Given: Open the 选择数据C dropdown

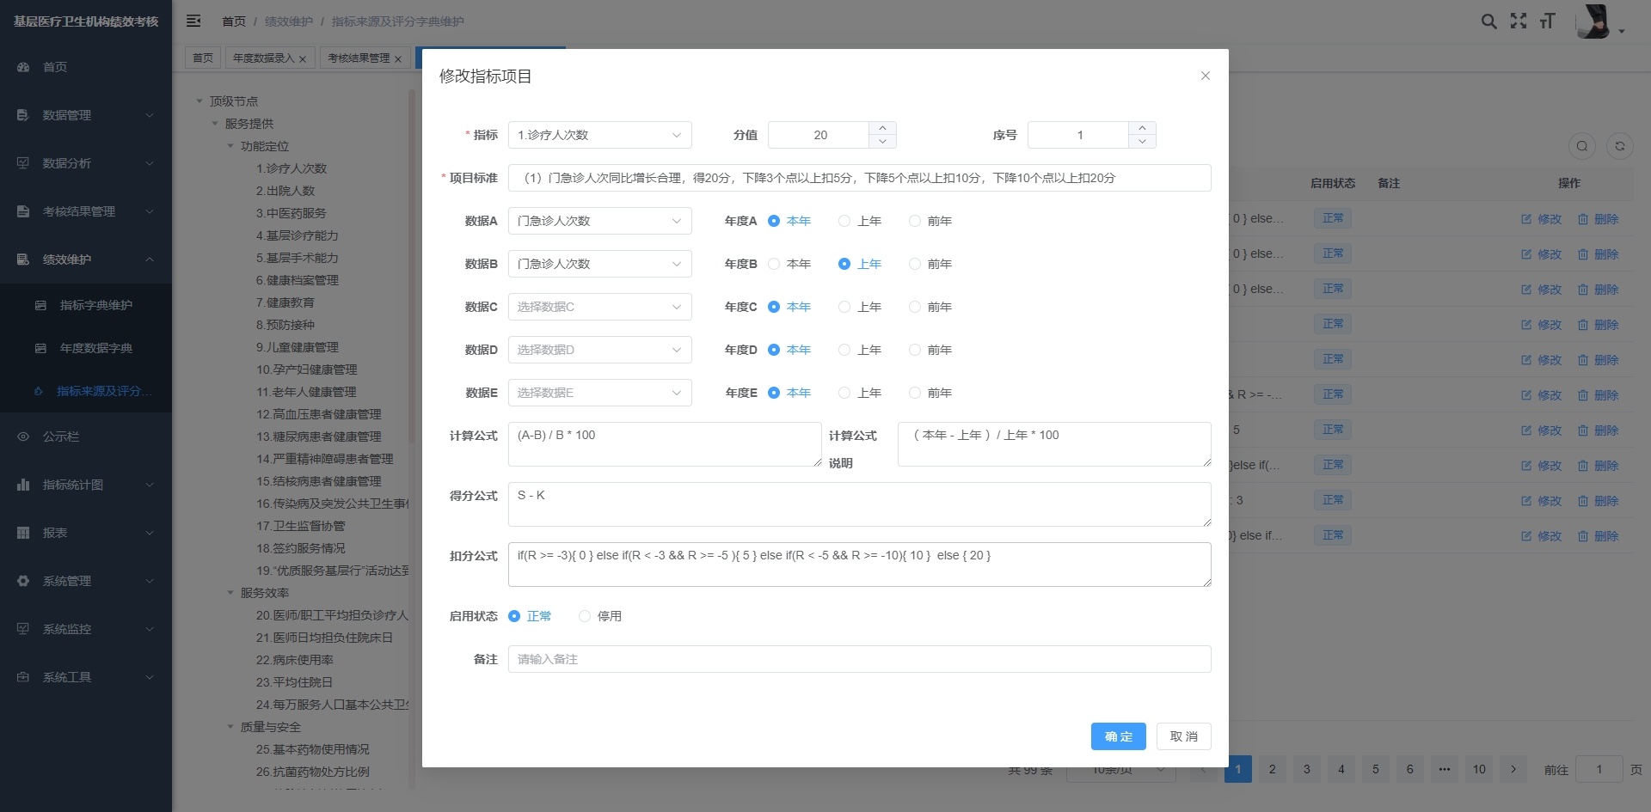Looking at the screenshot, I should 600,307.
